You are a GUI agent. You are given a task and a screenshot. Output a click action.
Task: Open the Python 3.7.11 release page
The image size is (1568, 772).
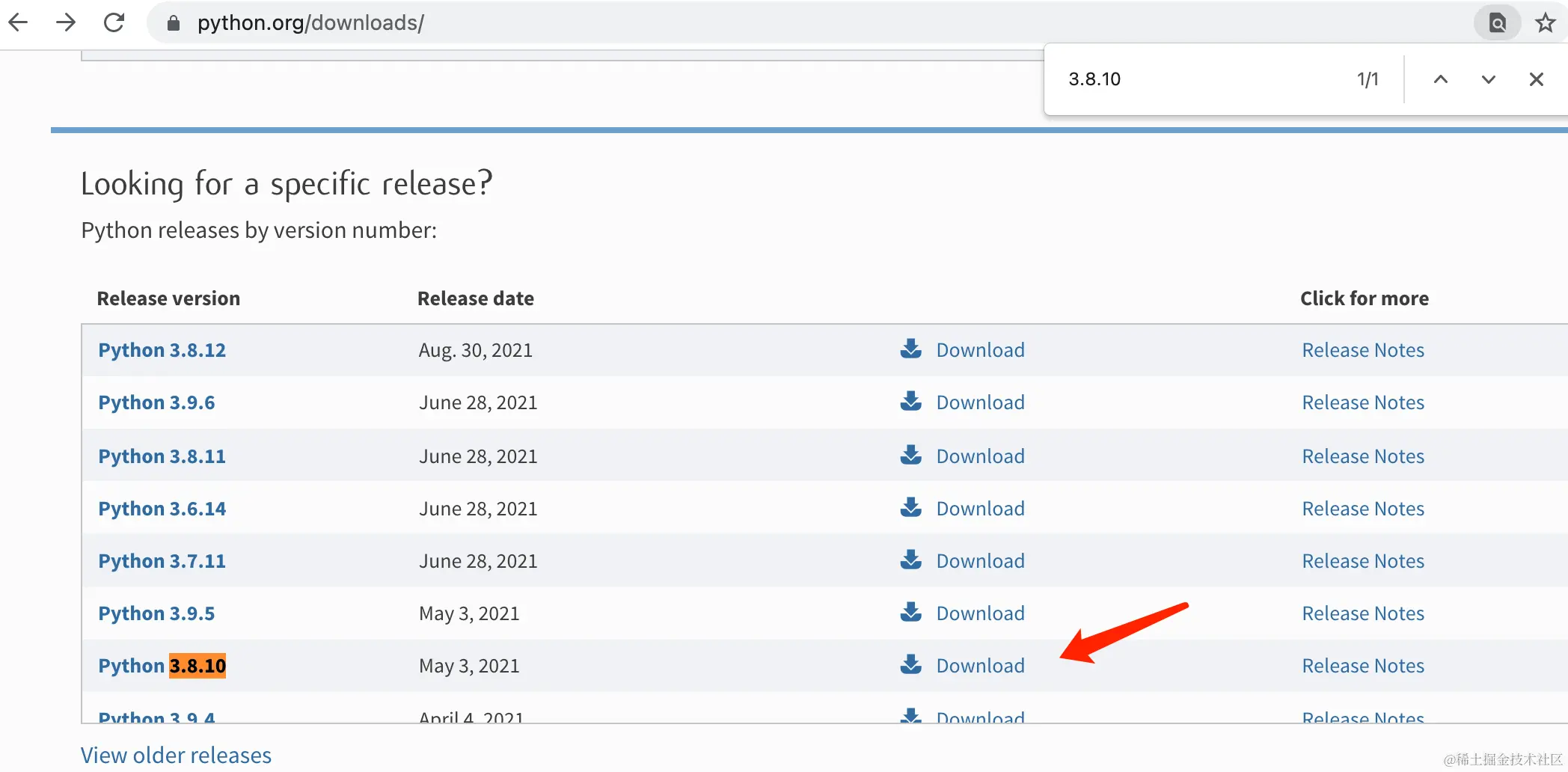[162, 561]
